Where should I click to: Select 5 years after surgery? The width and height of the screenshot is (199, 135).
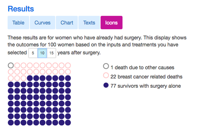(x=33, y=53)
